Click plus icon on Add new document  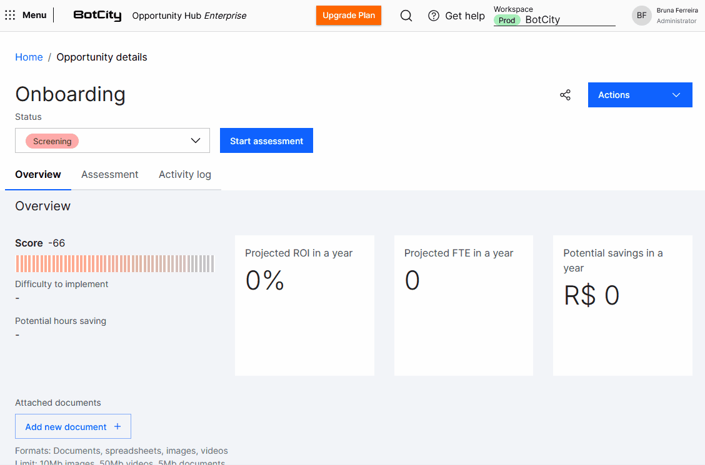117,427
